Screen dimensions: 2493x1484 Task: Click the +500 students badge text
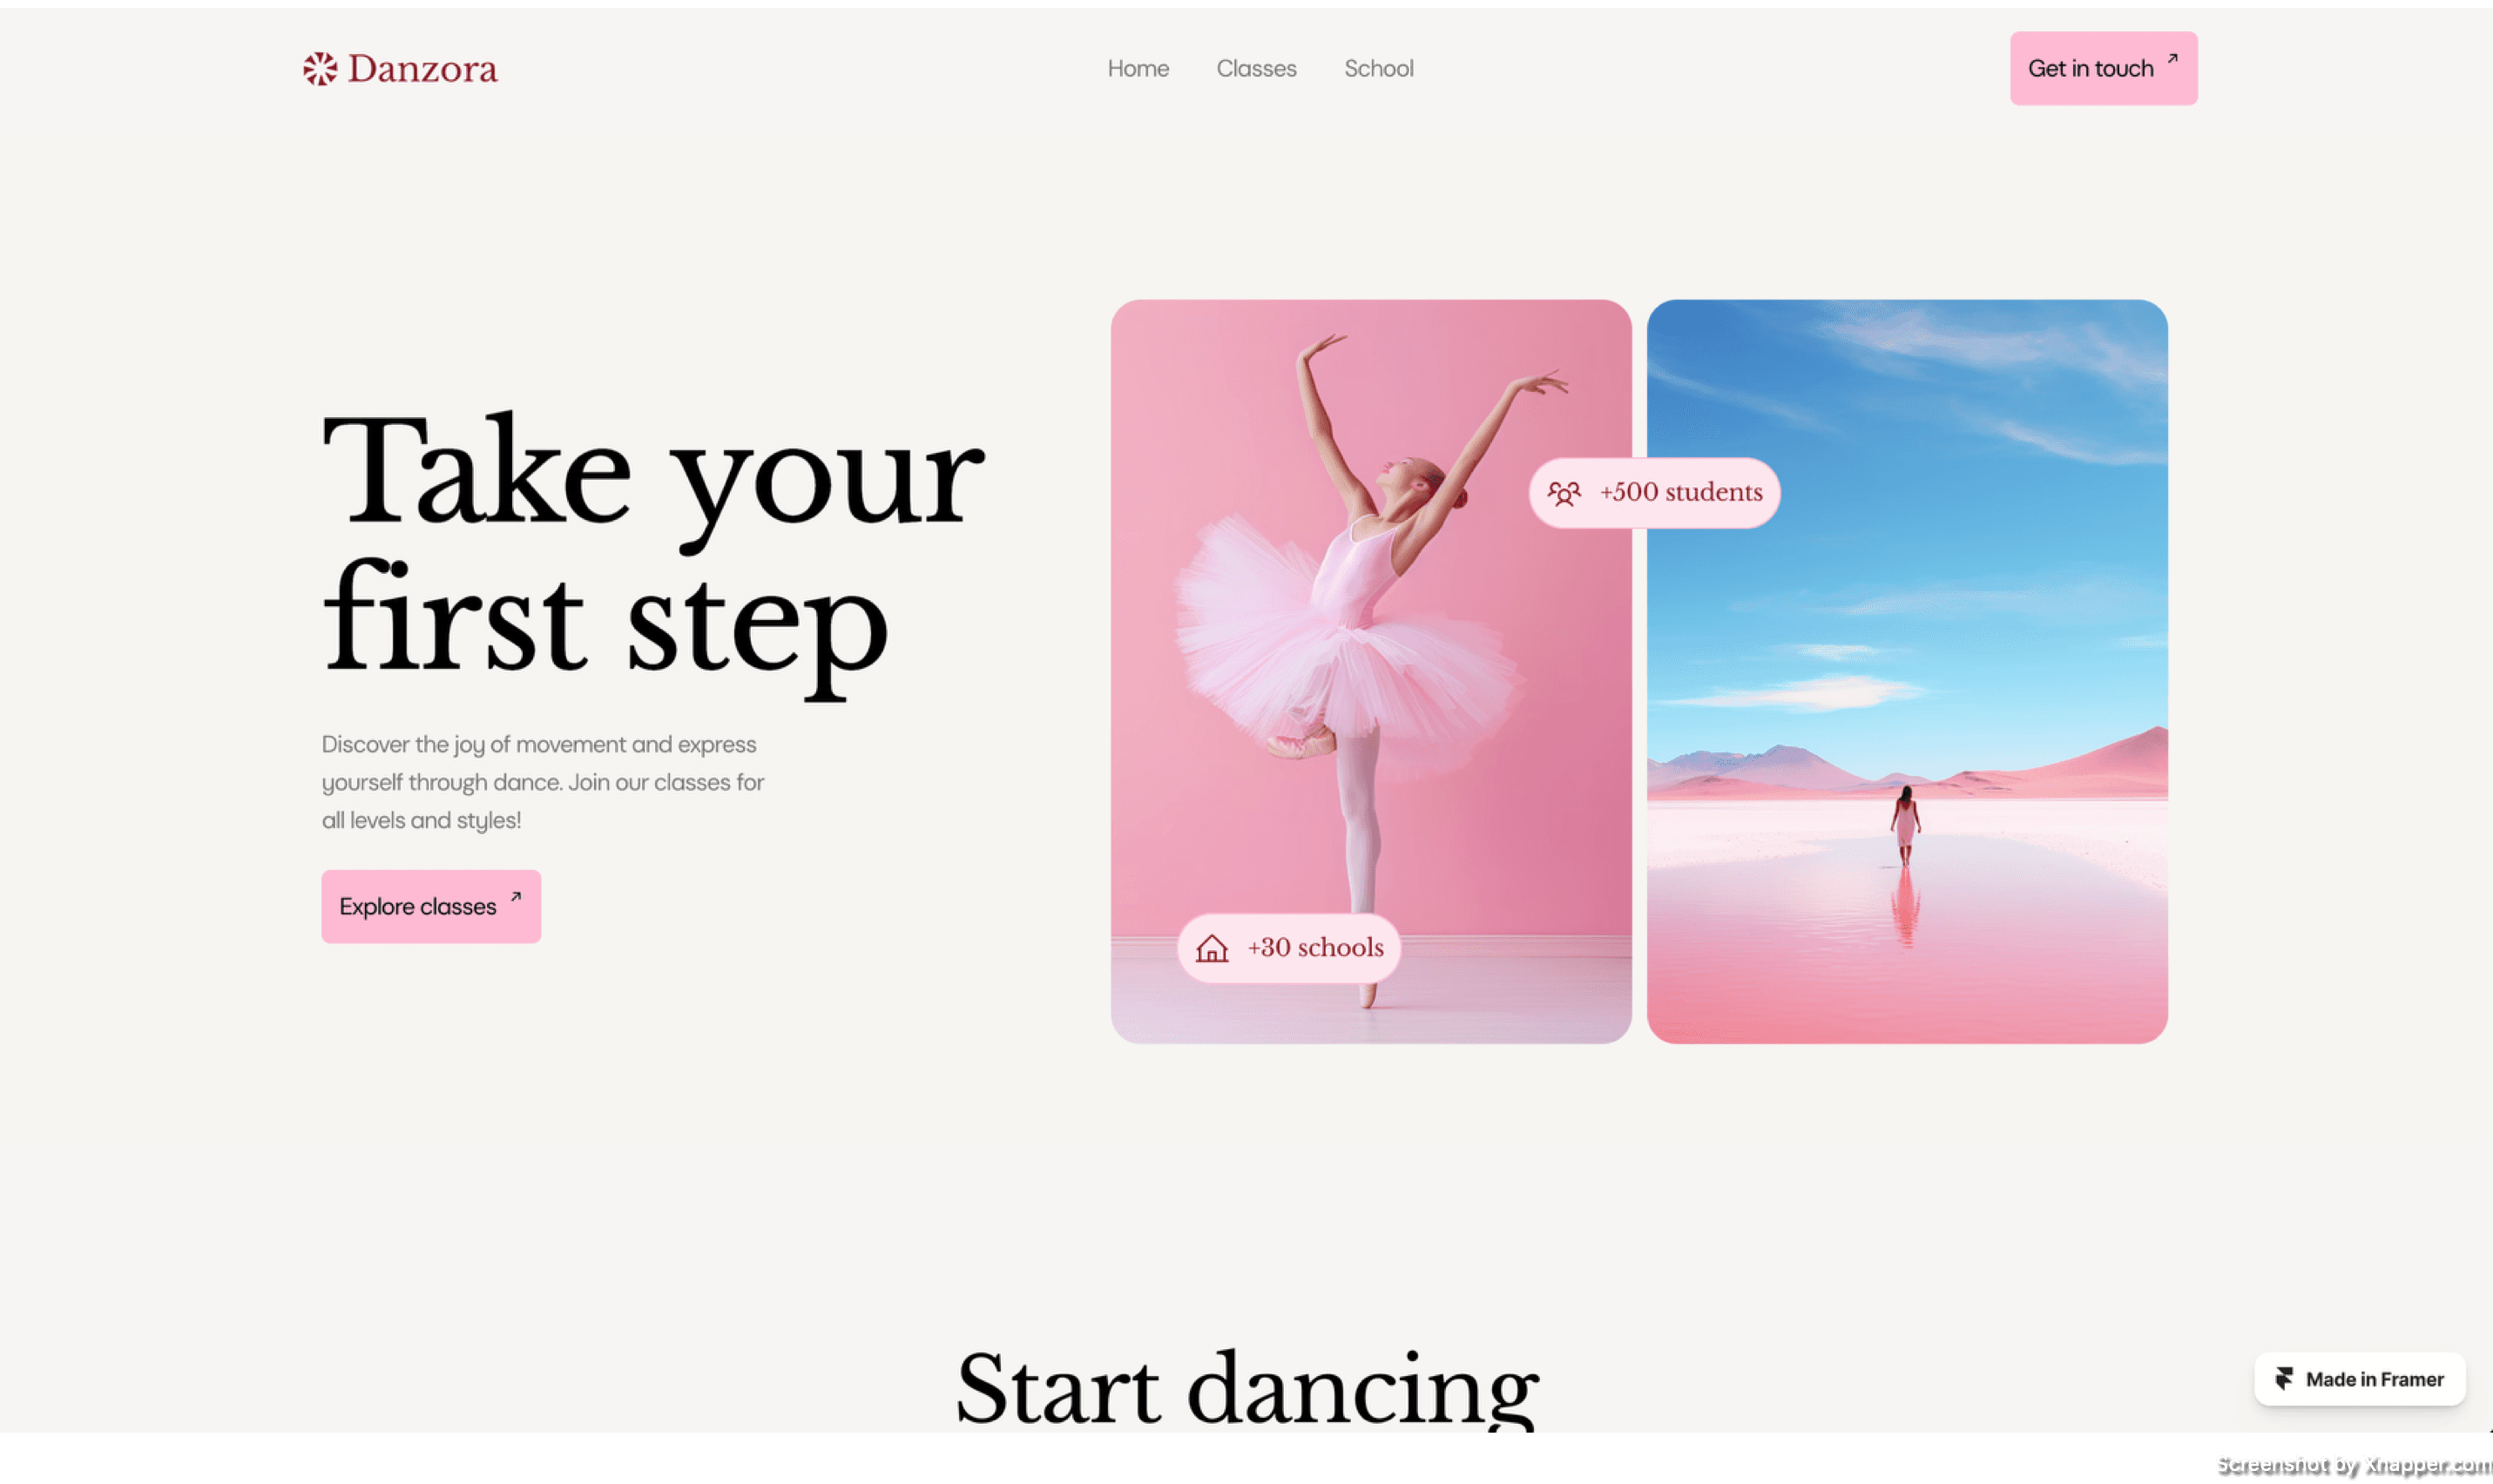pyautogui.click(x=1681, y=492)
